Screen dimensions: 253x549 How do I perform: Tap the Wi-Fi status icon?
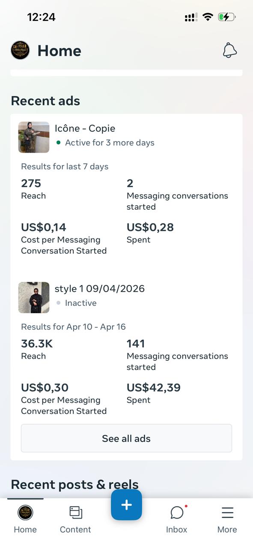point(208,17)
